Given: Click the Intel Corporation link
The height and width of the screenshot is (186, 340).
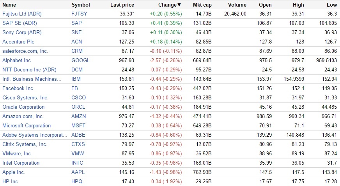Looking at the screenshot, I should (x=21, y=163).
